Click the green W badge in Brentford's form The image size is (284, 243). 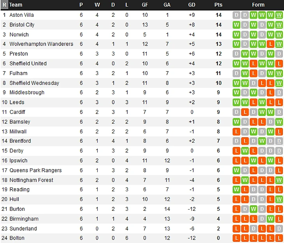pyautogui.click(x=262, y=141)
